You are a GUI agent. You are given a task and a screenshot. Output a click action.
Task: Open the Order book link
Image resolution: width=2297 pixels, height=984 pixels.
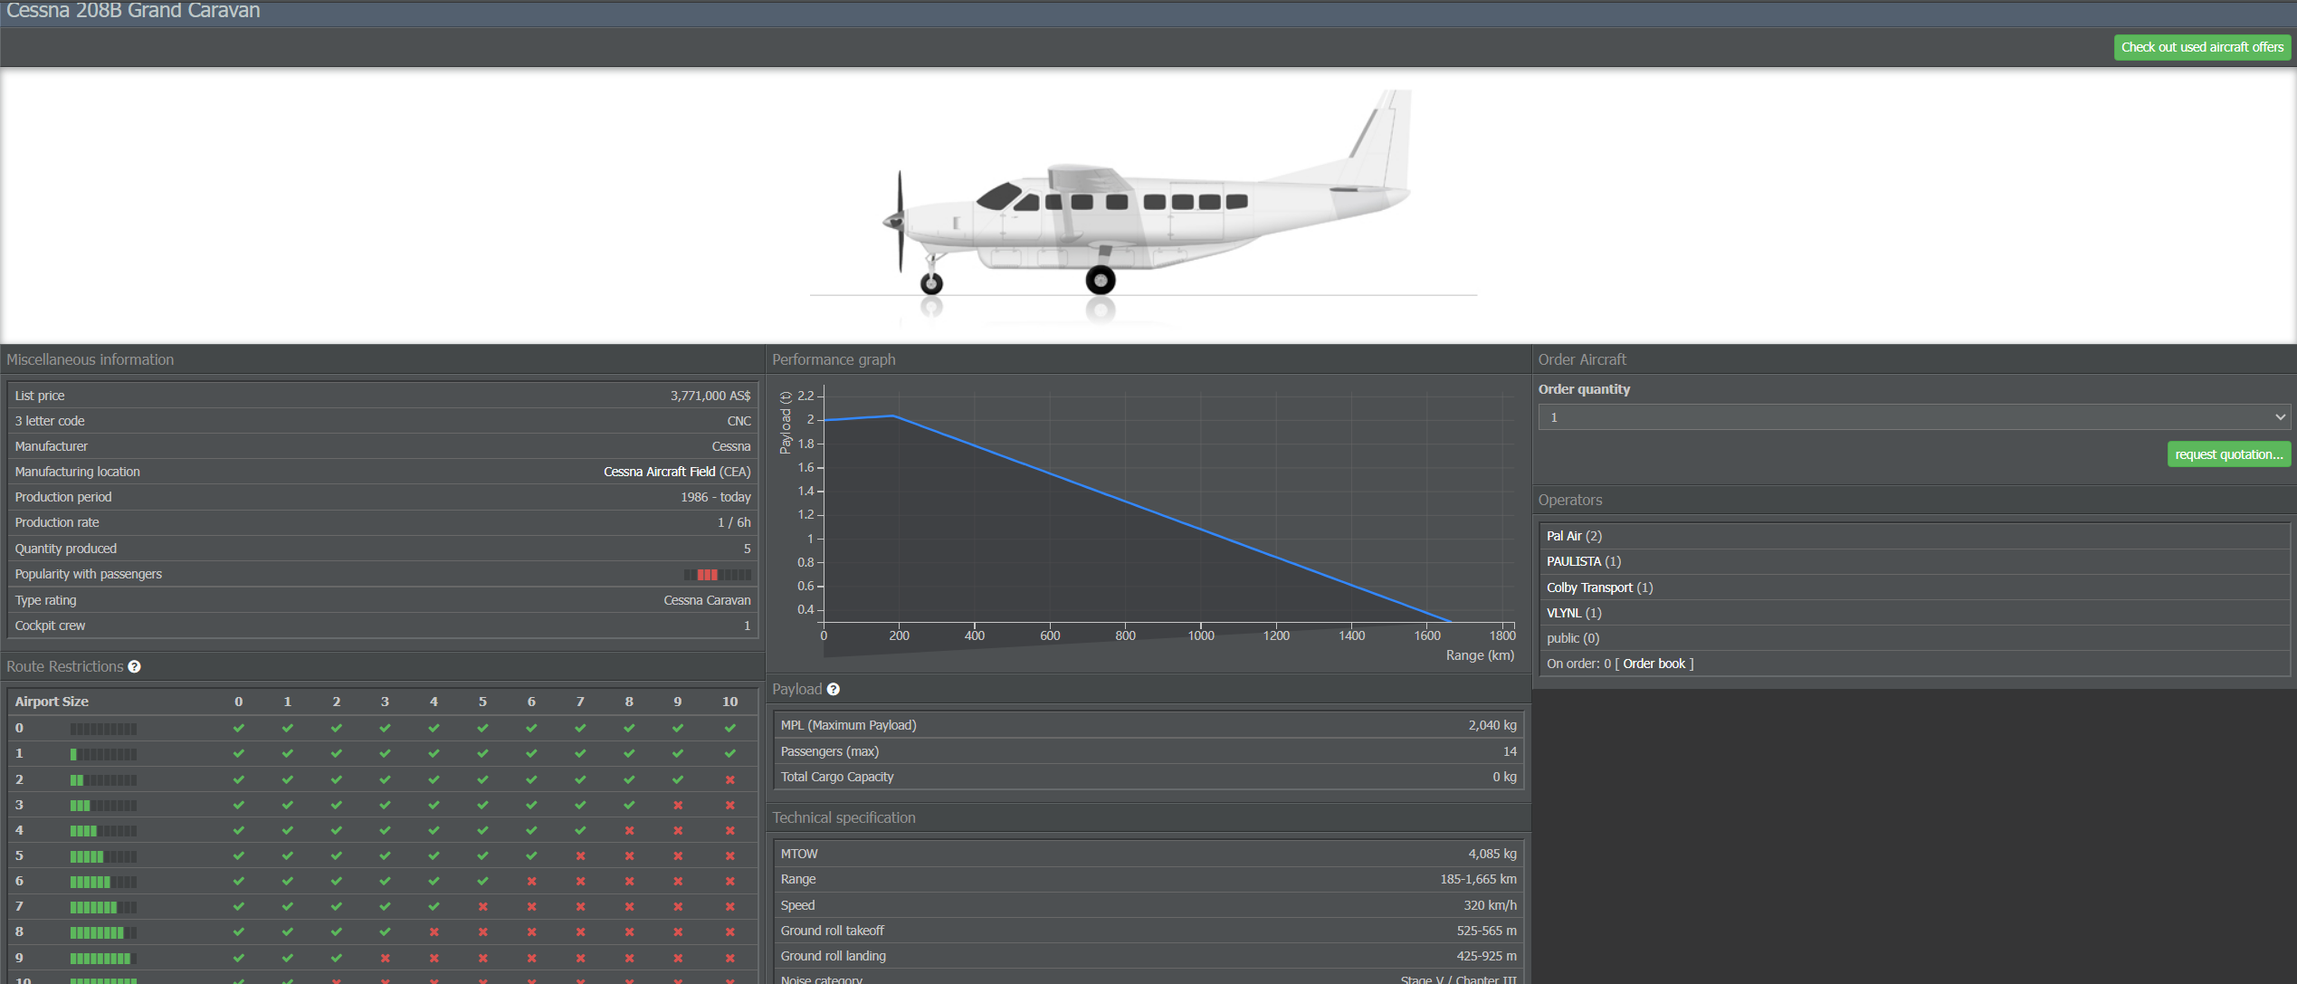tap(1654, 664)
